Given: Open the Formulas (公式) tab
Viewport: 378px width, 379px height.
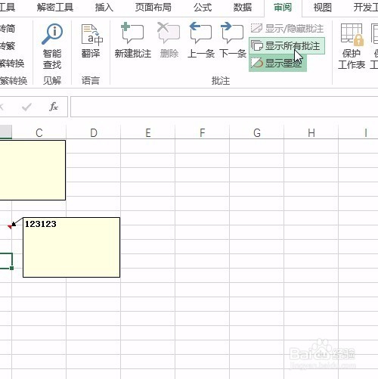Looking at the screenshot, I should 203,8.
